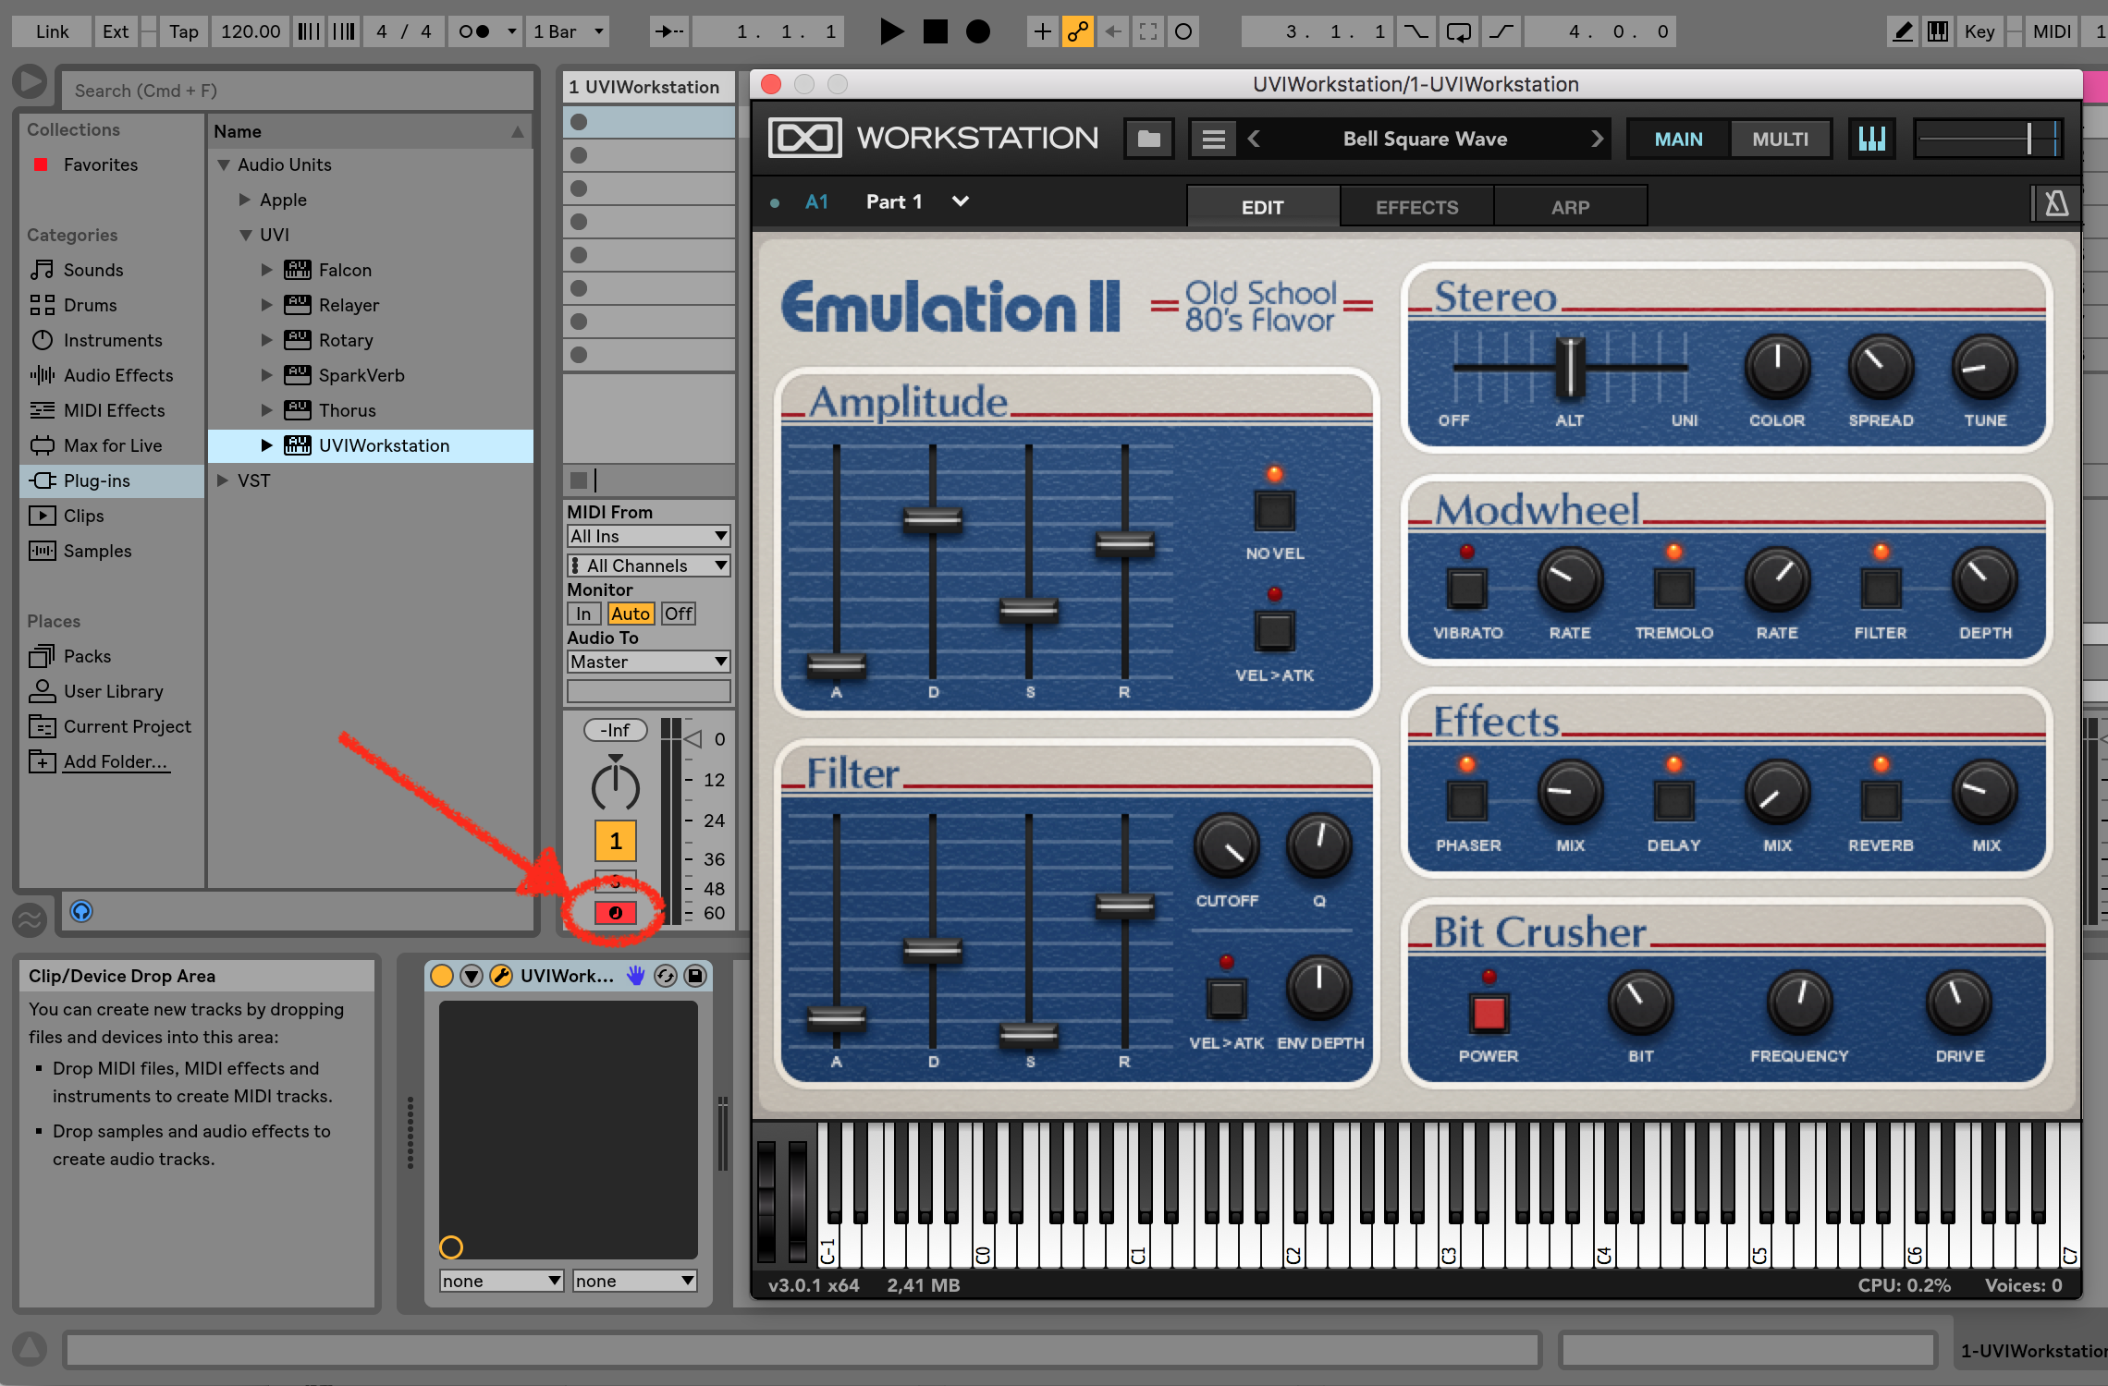The width and height of the screenshot is (2108, 1386).
Task: Toggle the TREMOLO modwheel switch
Action: 1673,588
